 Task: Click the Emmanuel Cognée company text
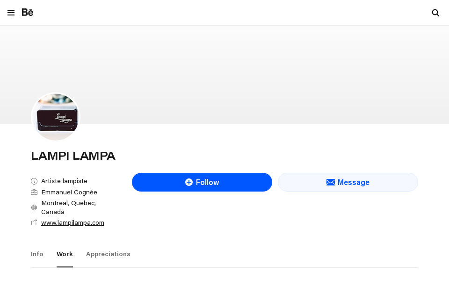click(x=69, y=192)
